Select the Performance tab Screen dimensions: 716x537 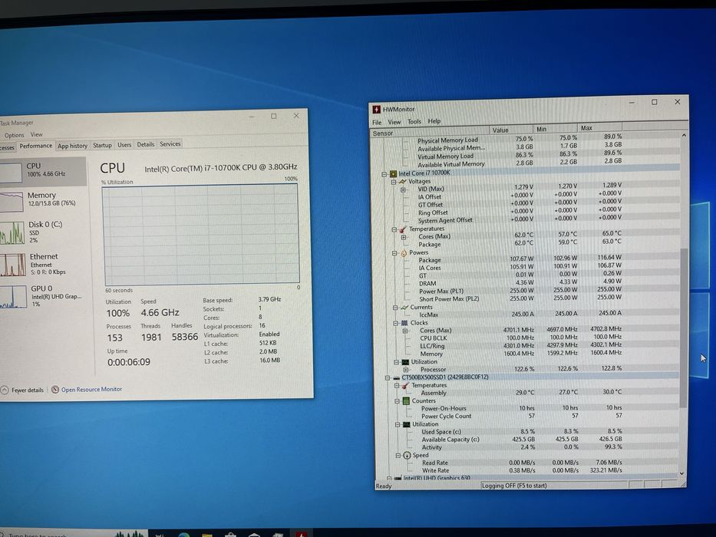coord(35,146)
